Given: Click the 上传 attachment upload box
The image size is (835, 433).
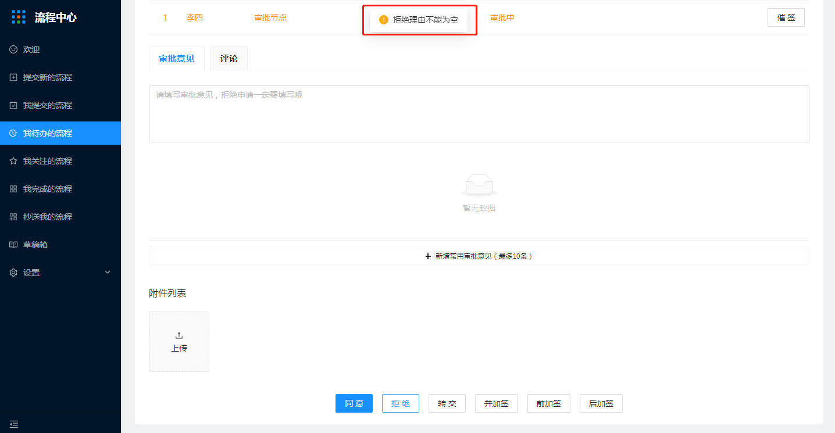Looking at the screenshot, I should [179, 342].
